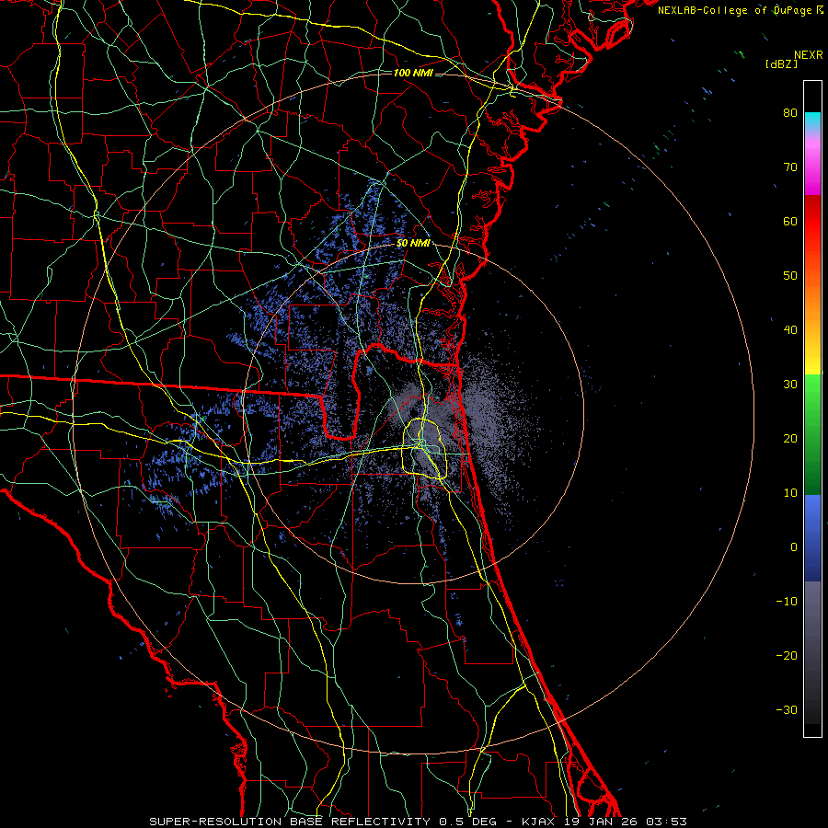Click the -30 dBZ scale value
This screenshot has width=828, height=828.
pos(787,710)
